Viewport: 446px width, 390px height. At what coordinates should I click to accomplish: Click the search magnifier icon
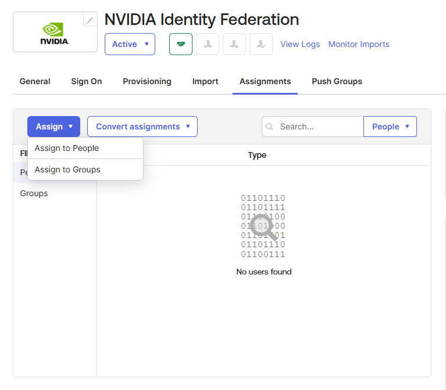pos(269,127)
